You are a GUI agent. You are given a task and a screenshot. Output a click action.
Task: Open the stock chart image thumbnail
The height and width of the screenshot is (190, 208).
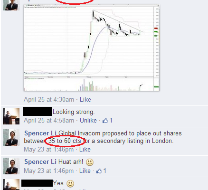(92, 47)
